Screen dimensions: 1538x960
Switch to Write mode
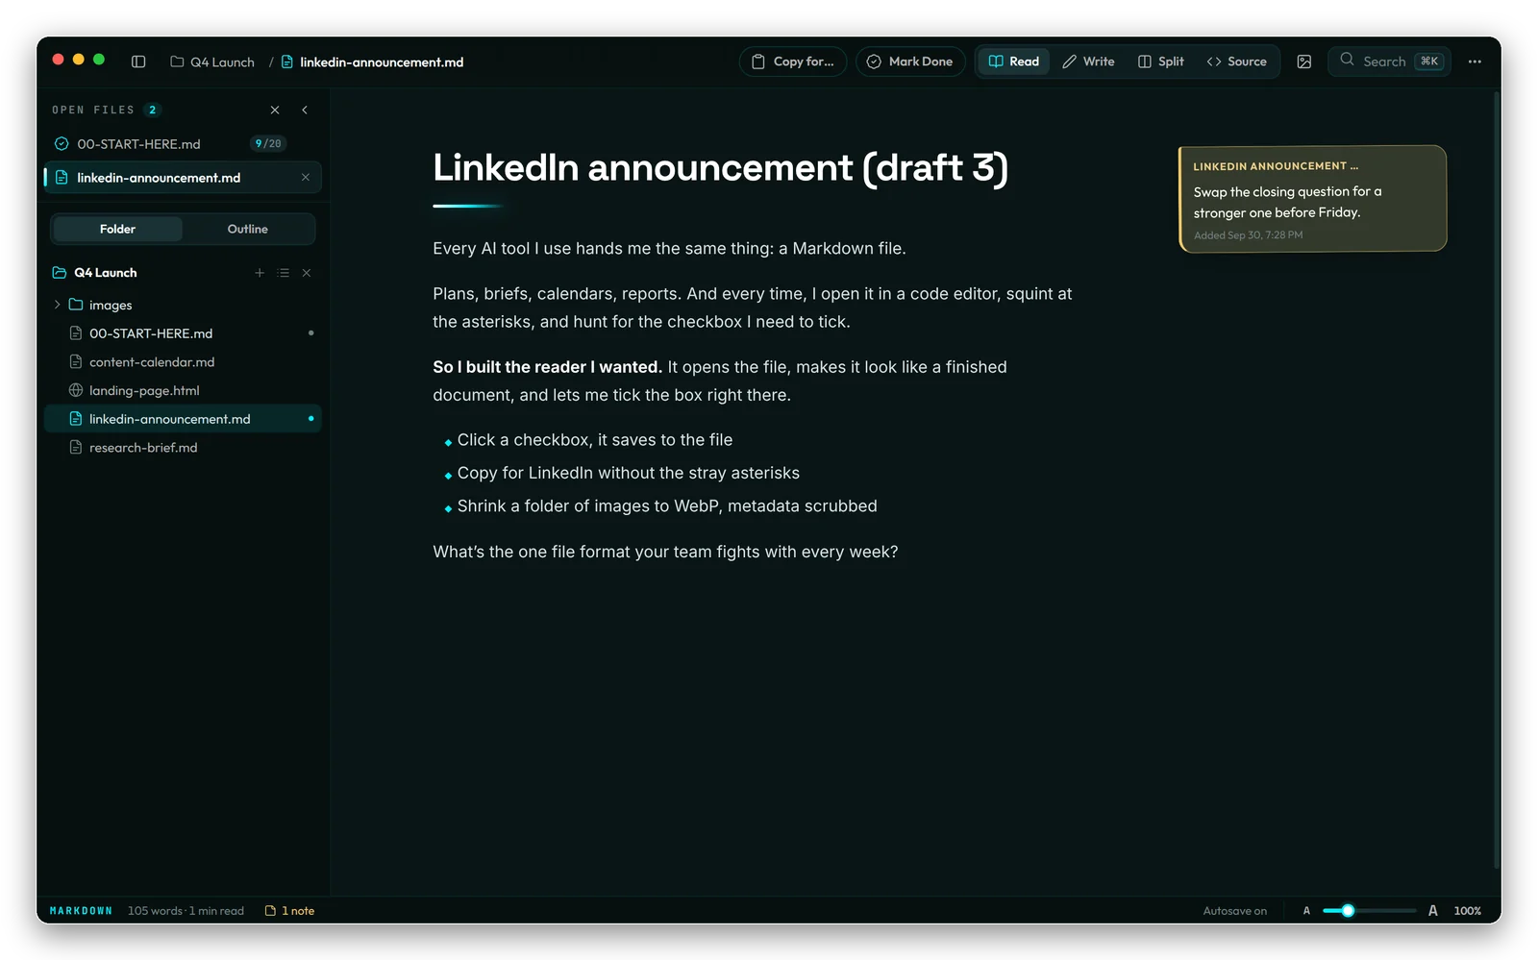(x=1088, y=62)
